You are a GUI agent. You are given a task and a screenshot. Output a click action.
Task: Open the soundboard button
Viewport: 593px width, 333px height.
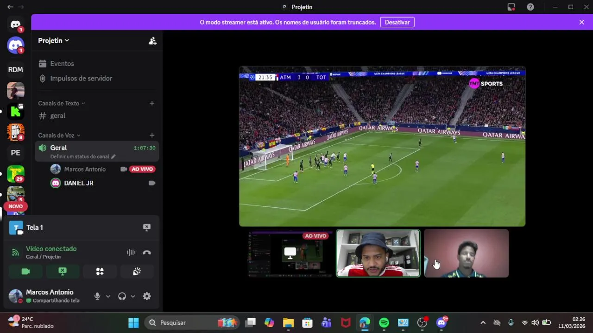(137, 271)
